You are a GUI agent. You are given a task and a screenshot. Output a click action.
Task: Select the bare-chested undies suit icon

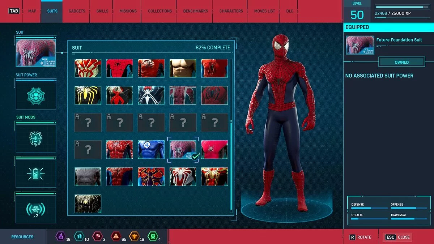coord(183,68)
